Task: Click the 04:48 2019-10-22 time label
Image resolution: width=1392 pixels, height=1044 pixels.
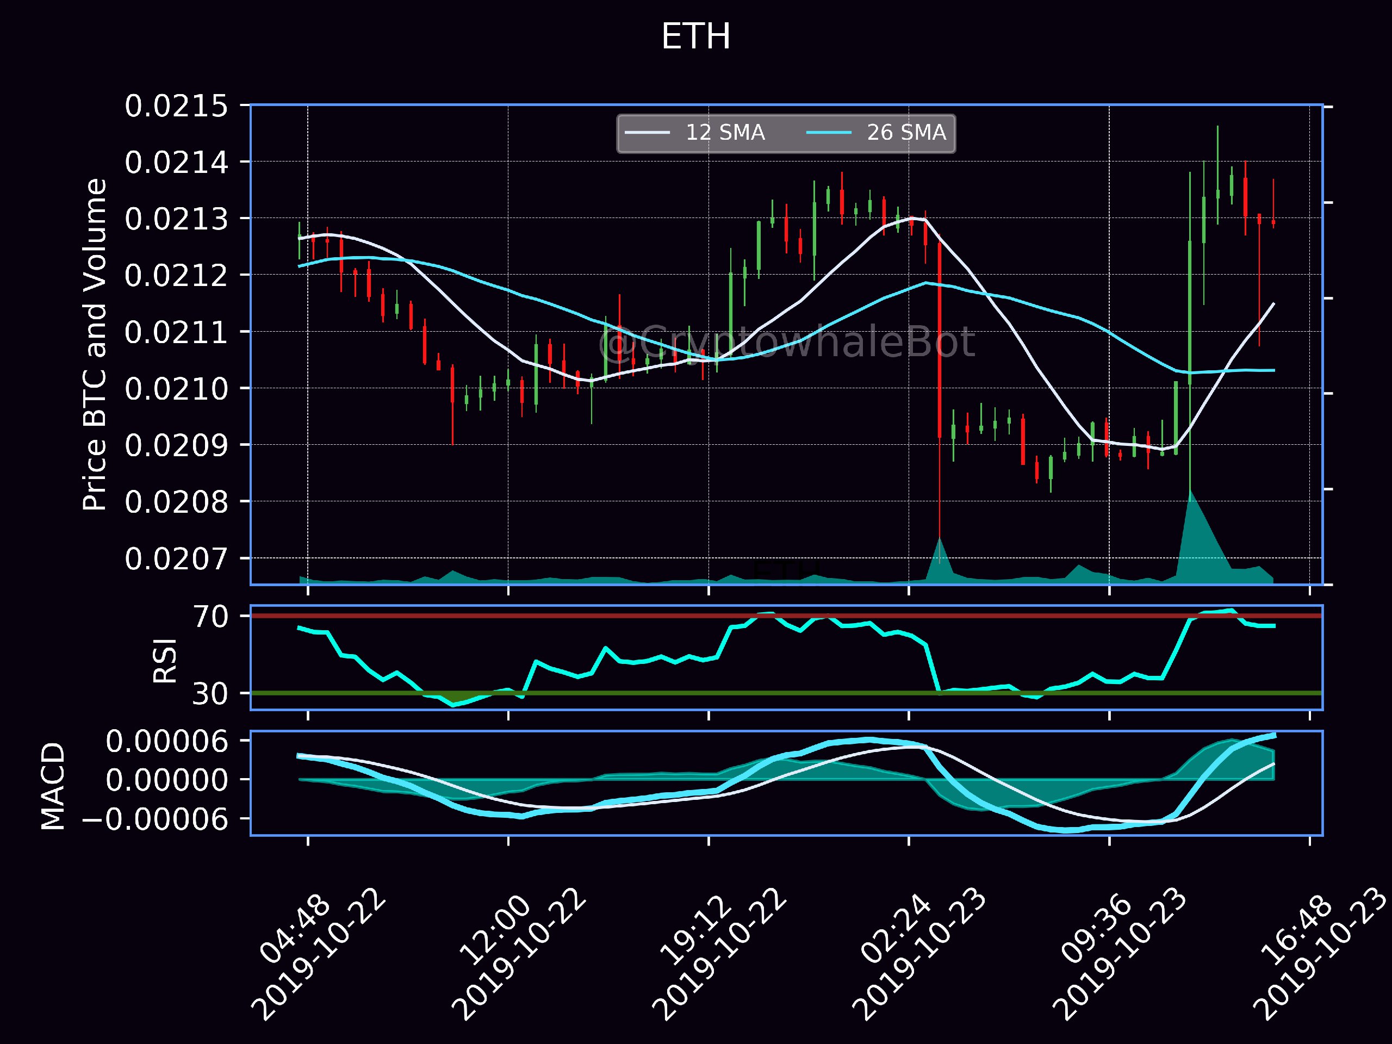Action: [318, 953]
